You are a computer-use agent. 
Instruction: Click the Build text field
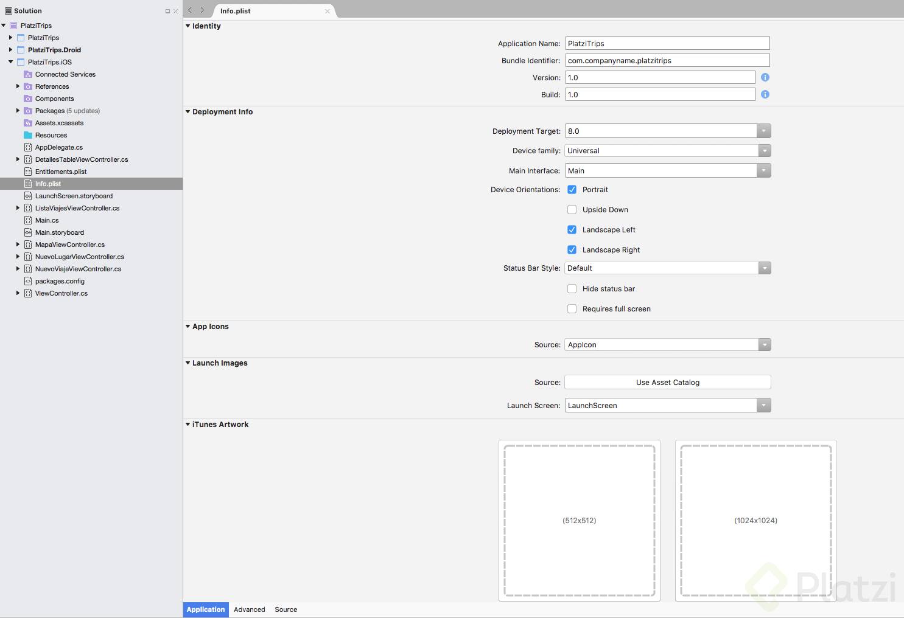[660, 95]
